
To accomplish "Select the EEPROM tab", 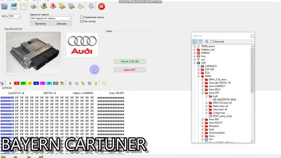I will click(x=7, y=88).
